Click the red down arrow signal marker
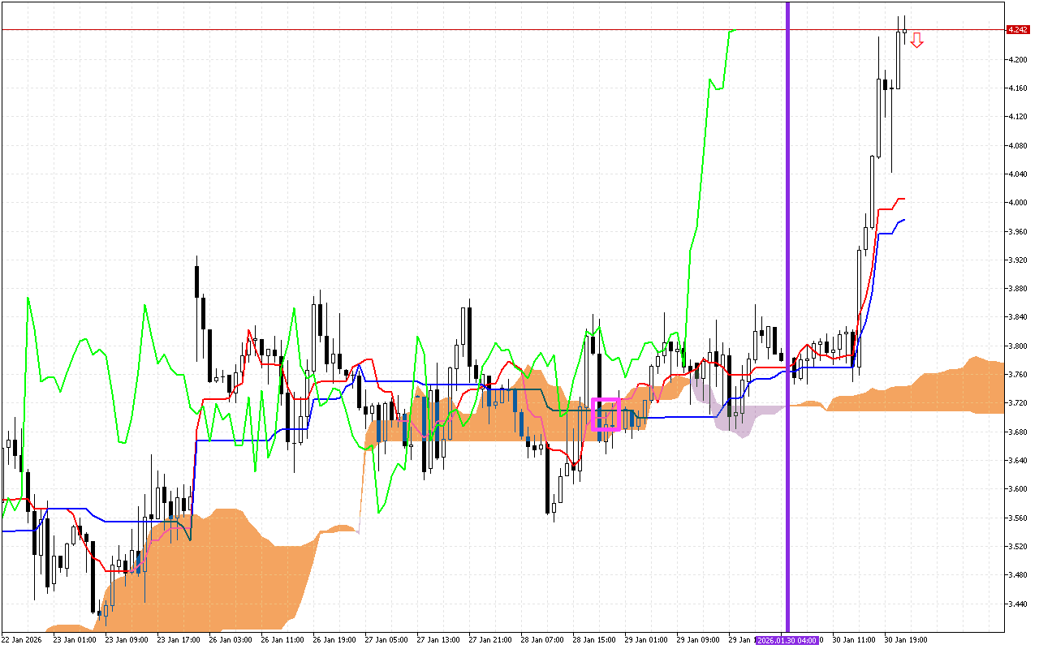Screen dimensions: 1039x649 point(916,40)
